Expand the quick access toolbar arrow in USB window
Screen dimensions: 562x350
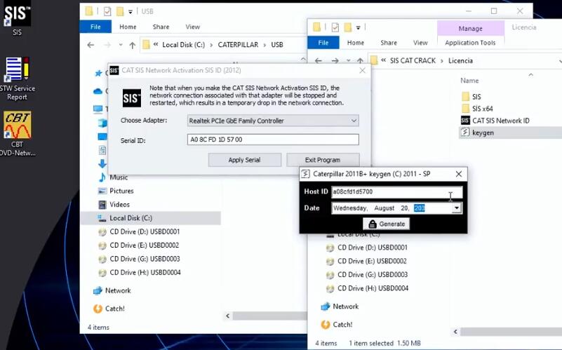click(x=131, y=12)
